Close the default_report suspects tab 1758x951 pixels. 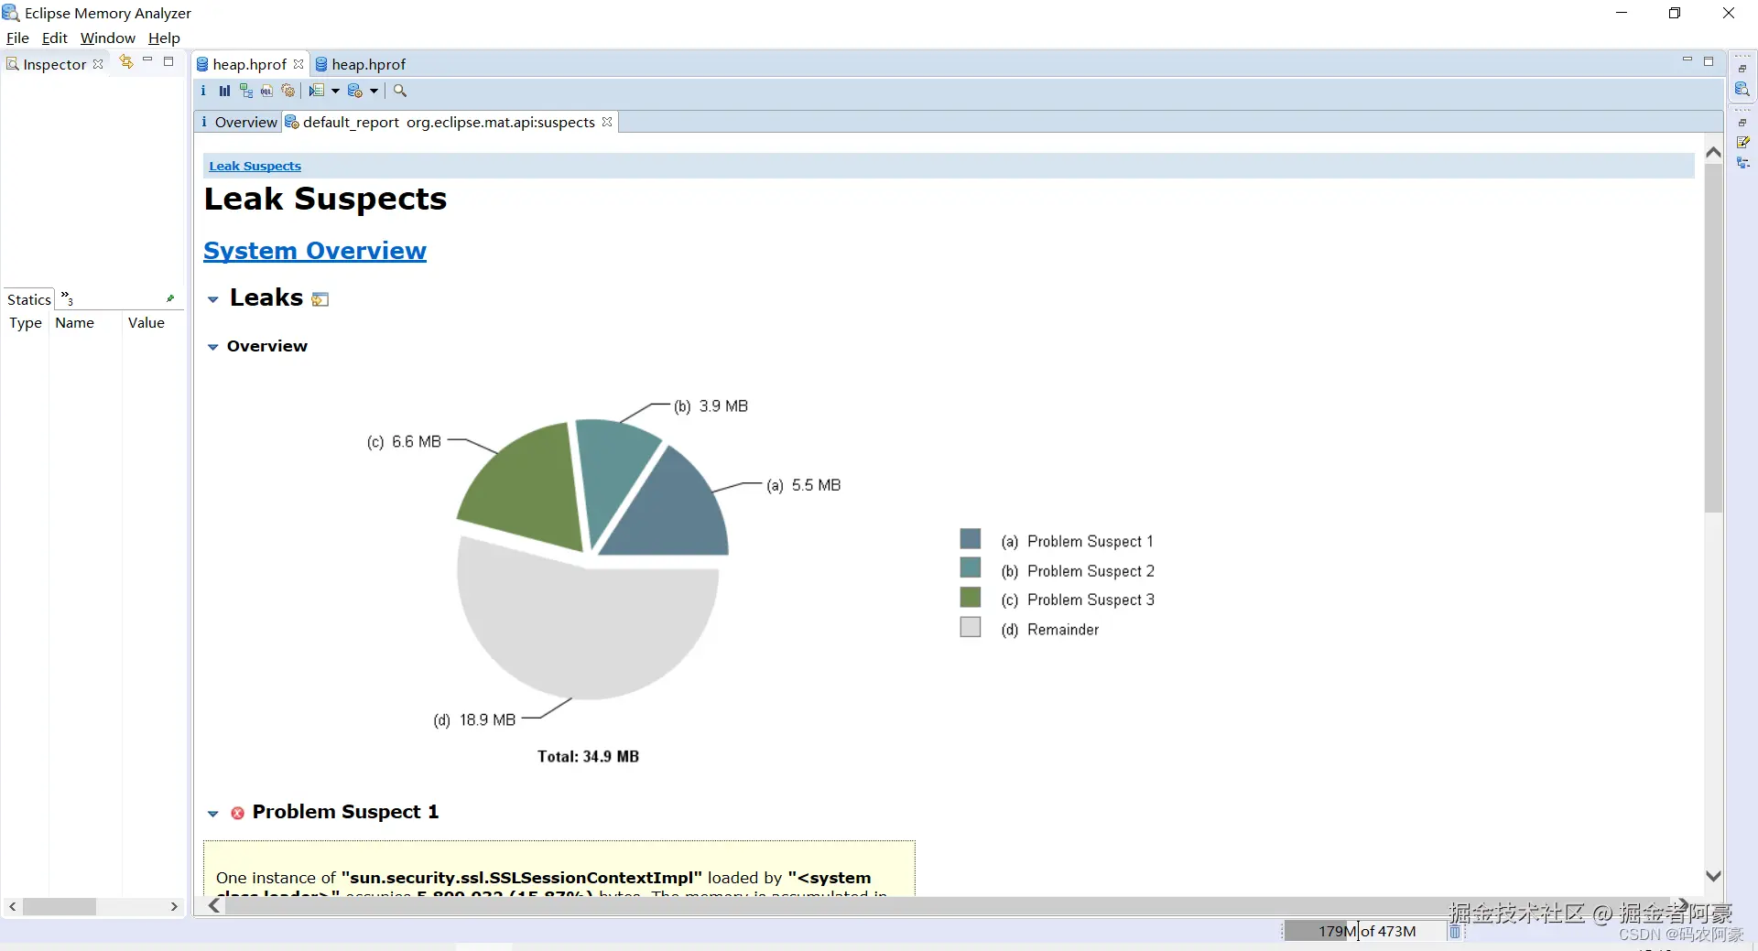click(606, 122)
